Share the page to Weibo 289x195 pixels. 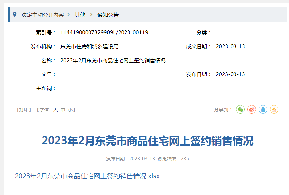(x=252, y=110)
